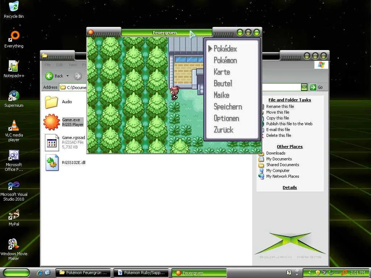
Task: Click E-mail this file link
Action: (x=278, y=130)
